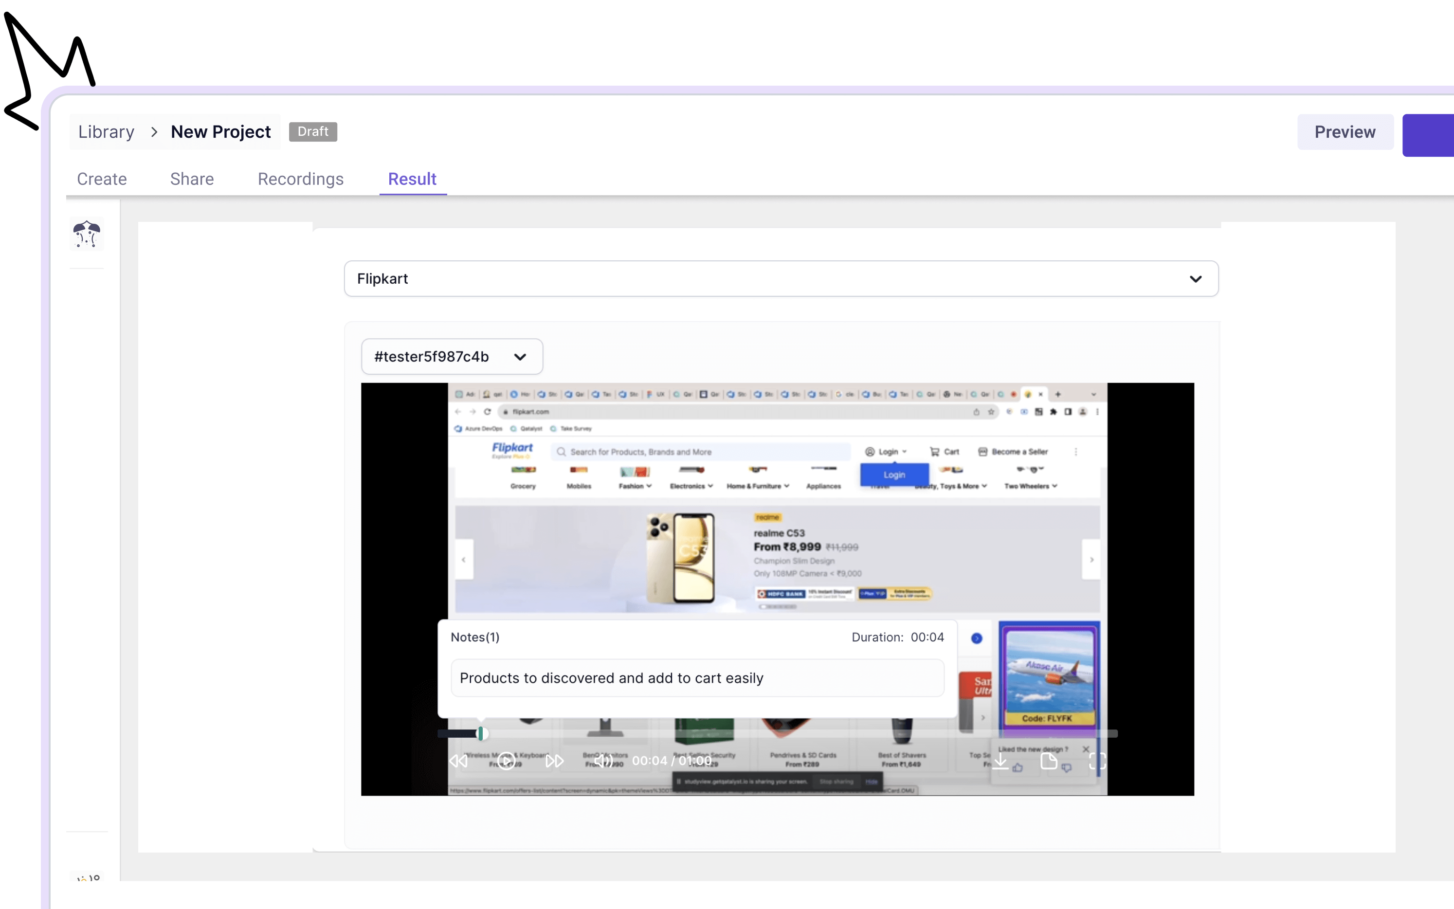Switch to the Create tab
1454x909 pixels.
pyautogui.click(x=102, y=179)
